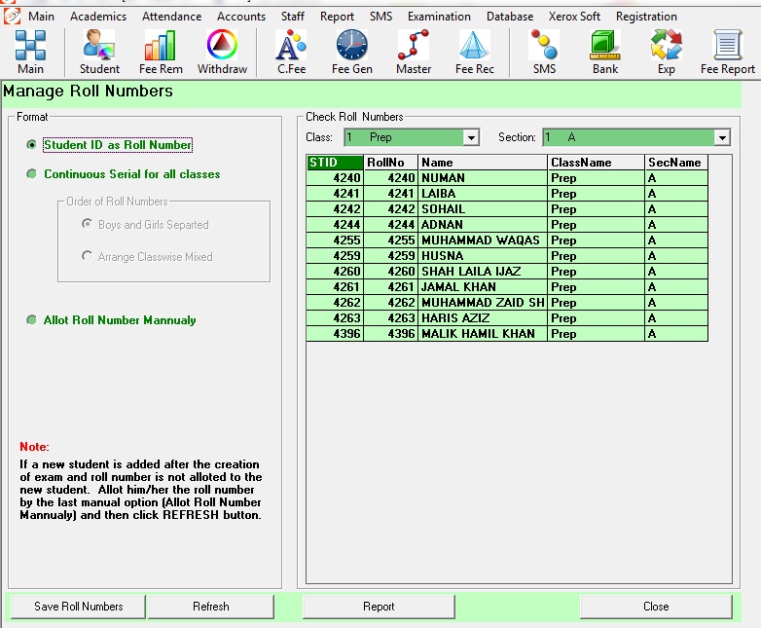Click the Fee Rem bar chart icon
Image resolution: width=761 pixels, height=628 pixels.
161,51
